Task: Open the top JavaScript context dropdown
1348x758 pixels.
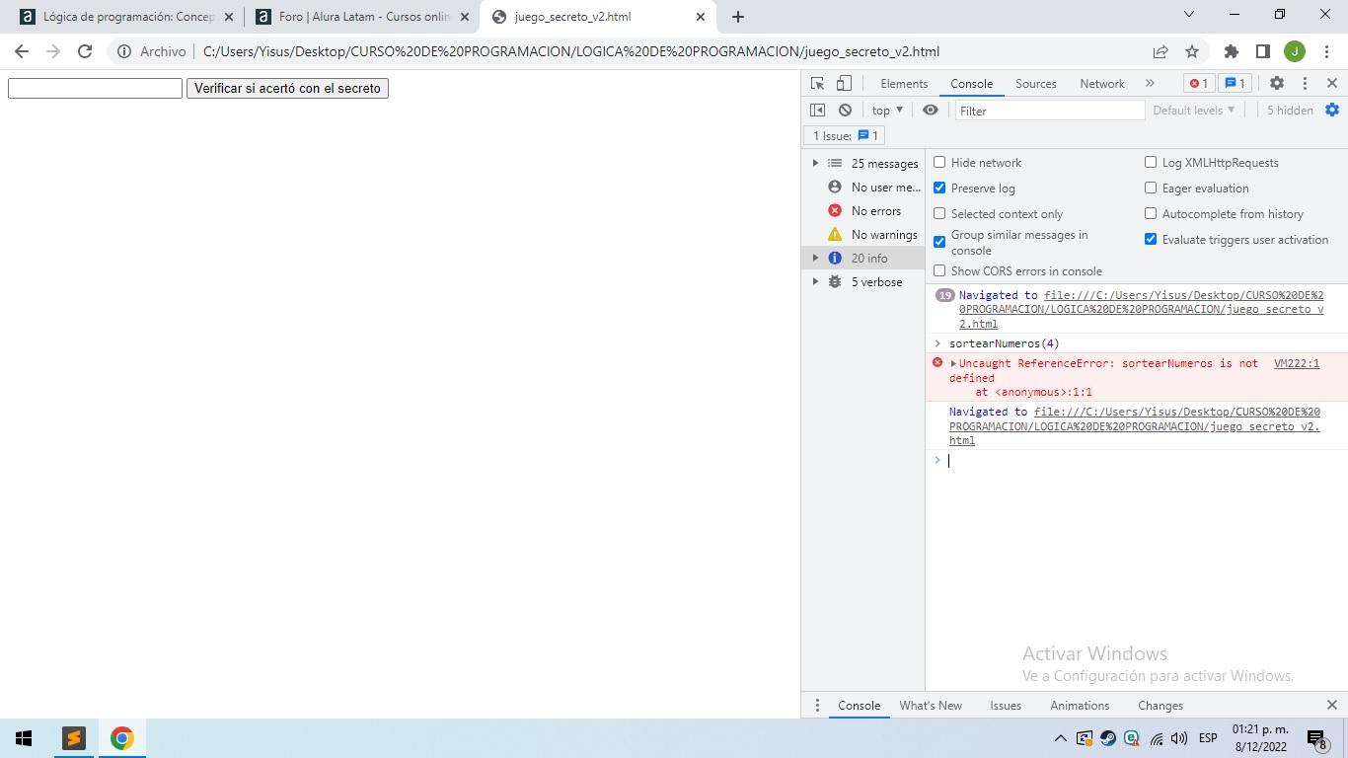Action: (x=887, y=111)
